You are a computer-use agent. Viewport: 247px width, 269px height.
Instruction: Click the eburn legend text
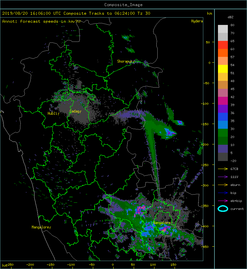(x=235, y=185)
